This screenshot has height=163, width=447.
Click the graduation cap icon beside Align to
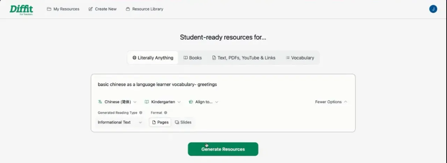(x=191, y=102)
